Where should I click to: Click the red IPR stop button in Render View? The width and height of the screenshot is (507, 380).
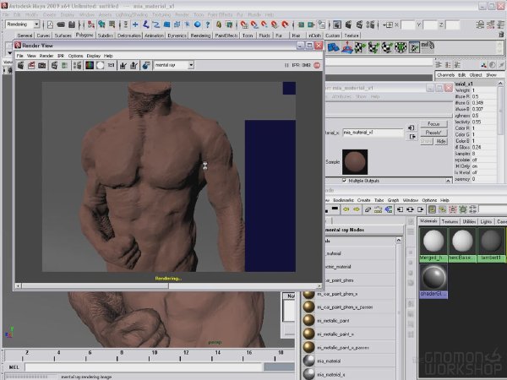(317, 65)
